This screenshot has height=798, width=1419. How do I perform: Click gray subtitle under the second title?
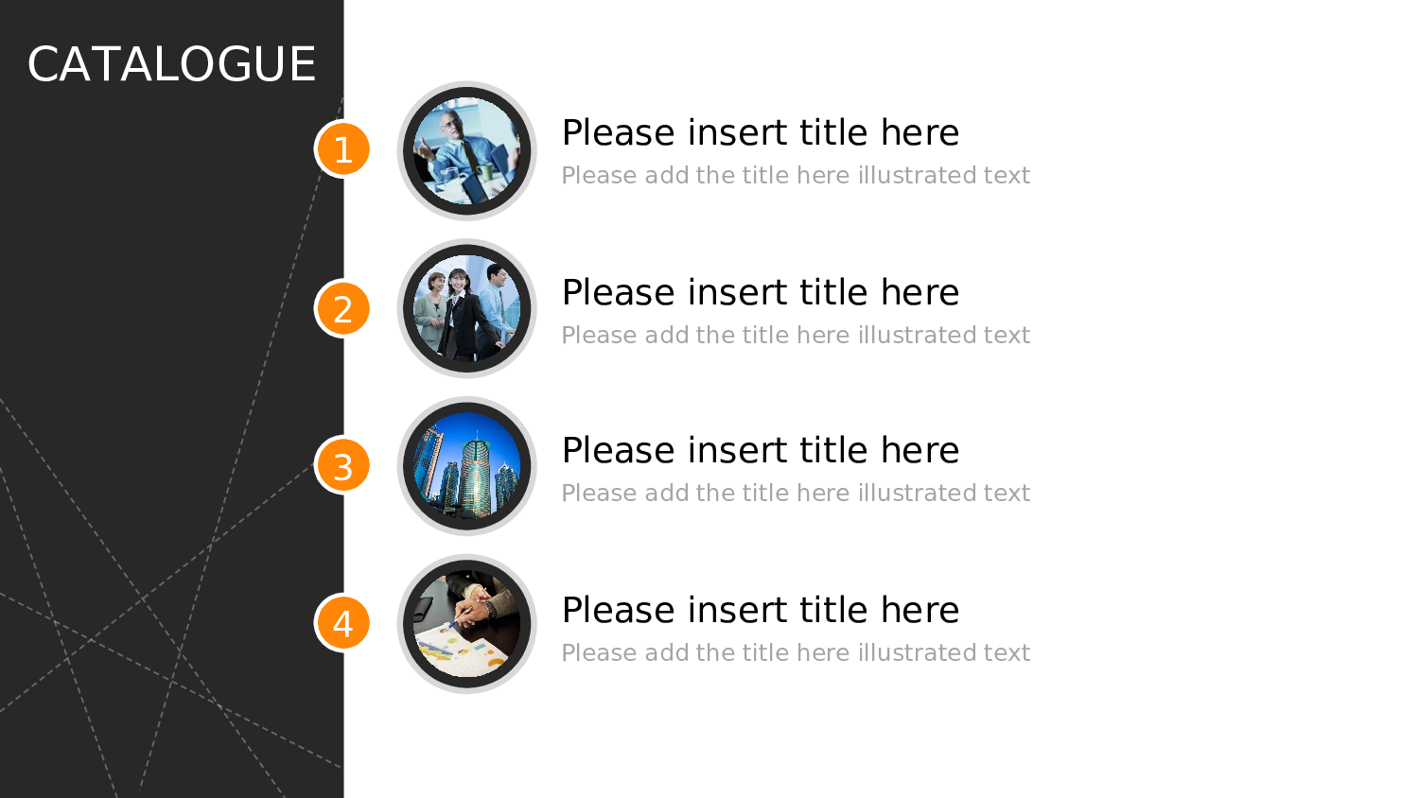pyautogui.click(x=795, y=336)
